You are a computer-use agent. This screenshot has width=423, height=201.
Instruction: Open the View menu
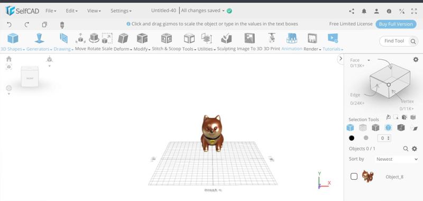[94, 11]
